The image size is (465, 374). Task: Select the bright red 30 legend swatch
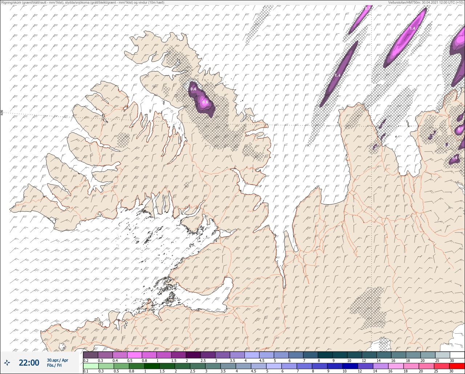457,366
